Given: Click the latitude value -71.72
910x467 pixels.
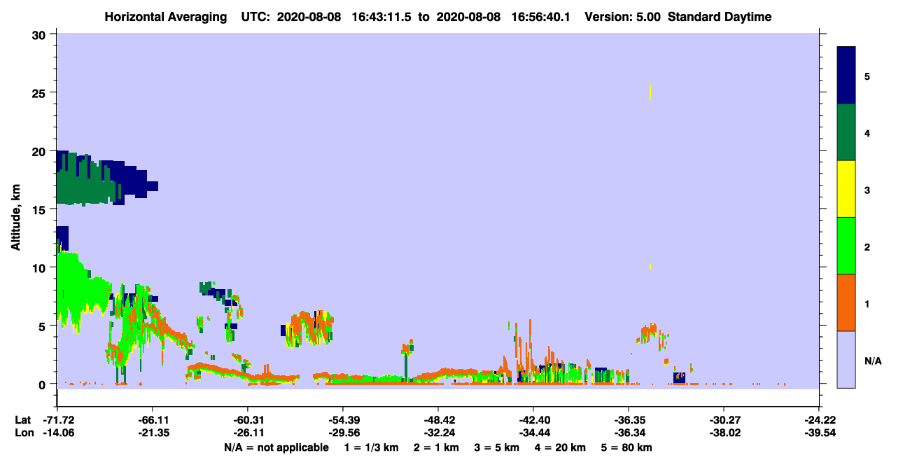Looking at the screenshot, I should point(57,419).
